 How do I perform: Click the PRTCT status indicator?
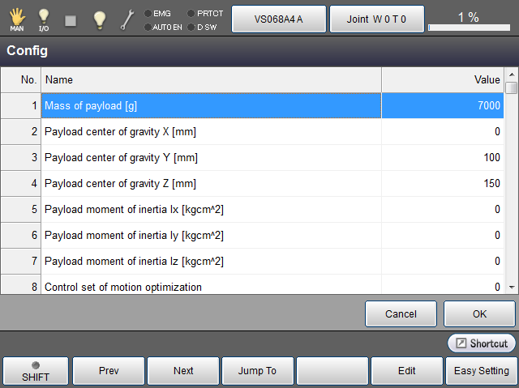point(204,13)
